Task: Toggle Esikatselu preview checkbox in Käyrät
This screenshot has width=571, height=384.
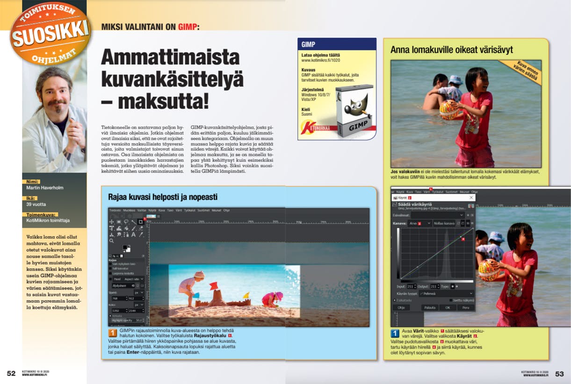Action: click(394, 300)
